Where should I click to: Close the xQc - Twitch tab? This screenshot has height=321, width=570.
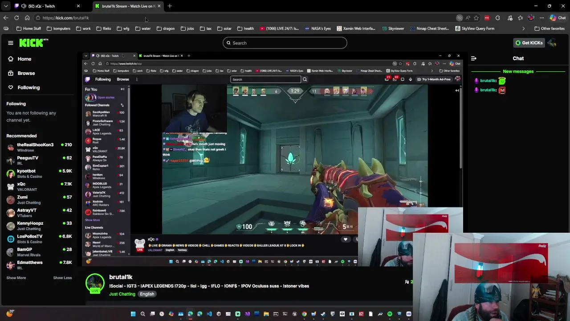coord(78,6)
